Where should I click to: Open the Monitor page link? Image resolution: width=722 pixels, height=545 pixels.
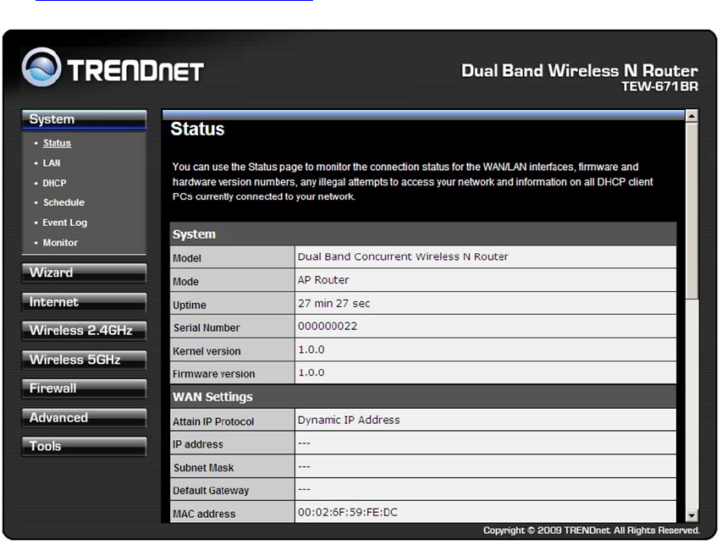point(60,243)
